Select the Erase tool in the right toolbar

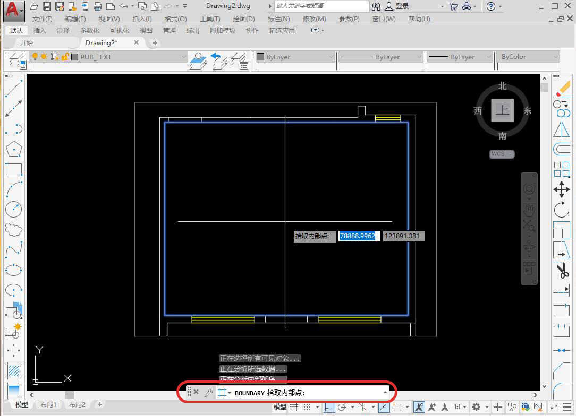pyautogui.click(x=562, y=89)
